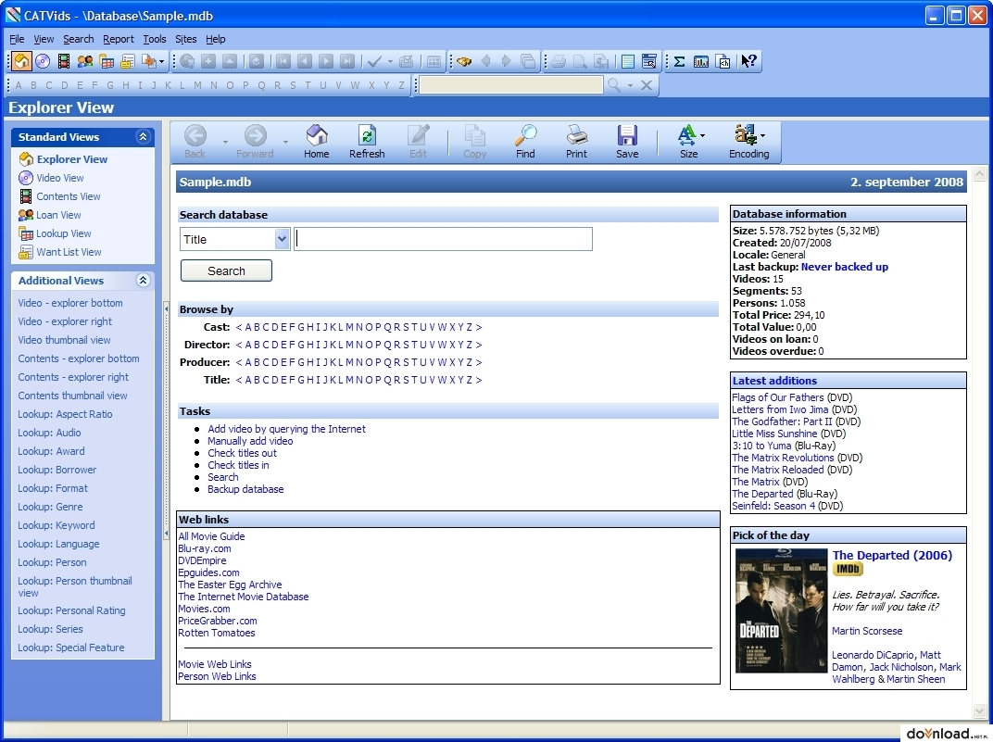Collapse the Additional Views panel
993x742 pixels.
(144, 281)
